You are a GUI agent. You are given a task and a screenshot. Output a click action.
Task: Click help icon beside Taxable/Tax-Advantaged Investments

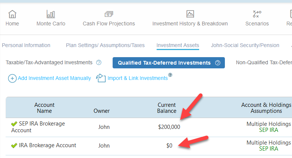coord(99,62)
